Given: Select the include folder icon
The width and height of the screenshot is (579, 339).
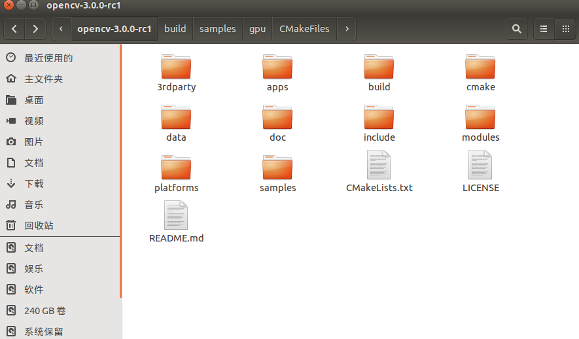Looking at the screenshot, I should [379, 117].
